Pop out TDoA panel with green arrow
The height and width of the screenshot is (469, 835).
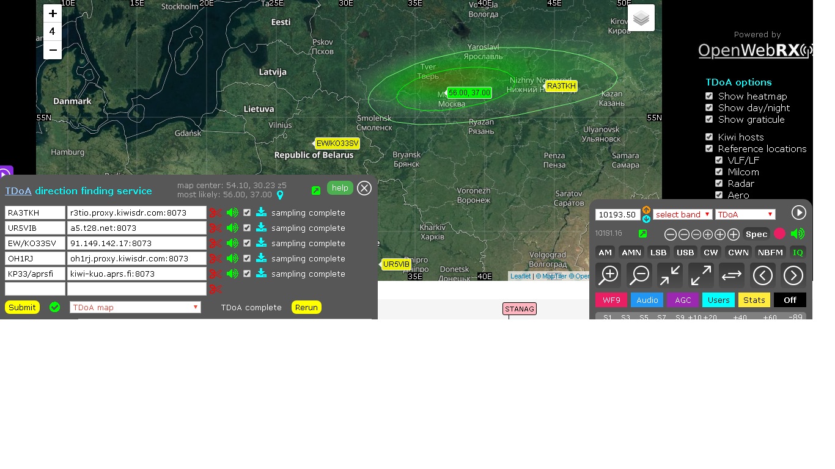[x=316, y=191]
